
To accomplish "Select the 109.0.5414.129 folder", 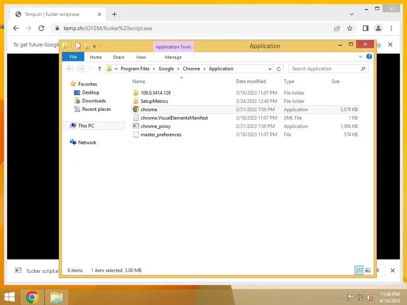I will (245, 93).
